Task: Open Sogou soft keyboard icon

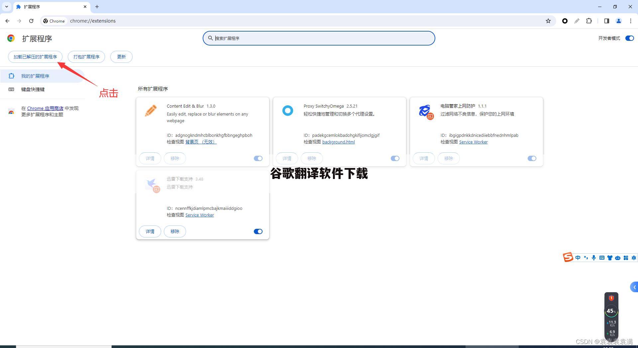Action: [x=602, y=258]
